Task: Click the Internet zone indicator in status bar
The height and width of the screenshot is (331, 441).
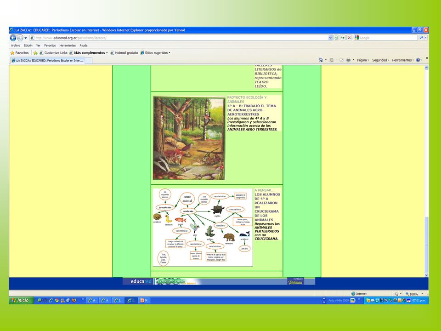Action: [x=359, y=294]
